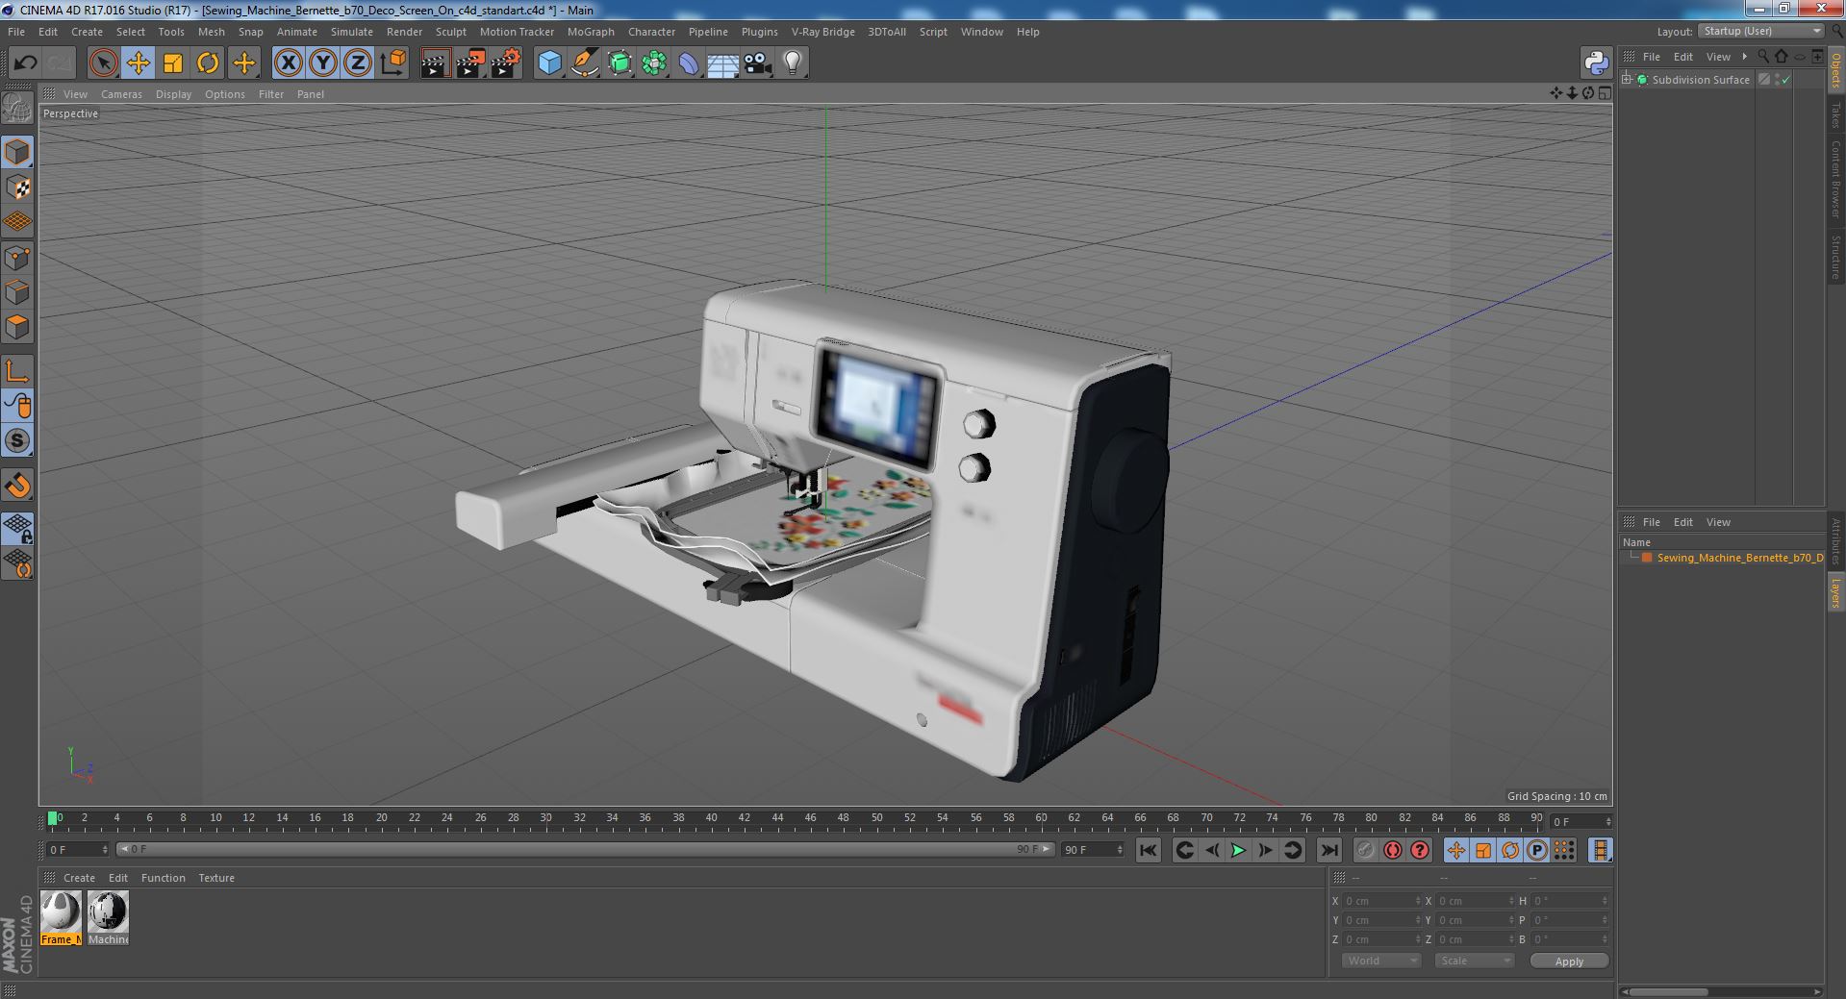Toggle Snap enable S icon
The image size is (1846, 999).
click(17, 441)
